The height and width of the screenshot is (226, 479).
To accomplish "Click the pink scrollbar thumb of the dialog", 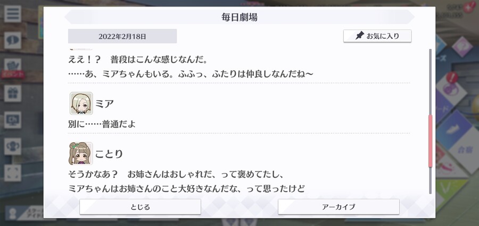I will 430,141.
